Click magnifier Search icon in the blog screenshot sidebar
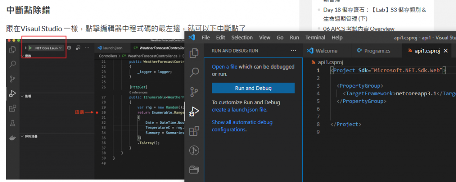This screenshot has height=182, width=456. click(x=12, y=64)
